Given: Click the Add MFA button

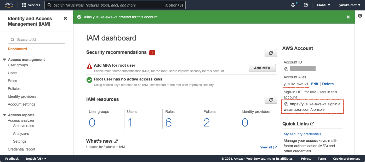Looking at the screenshot, I should [262, 68].
